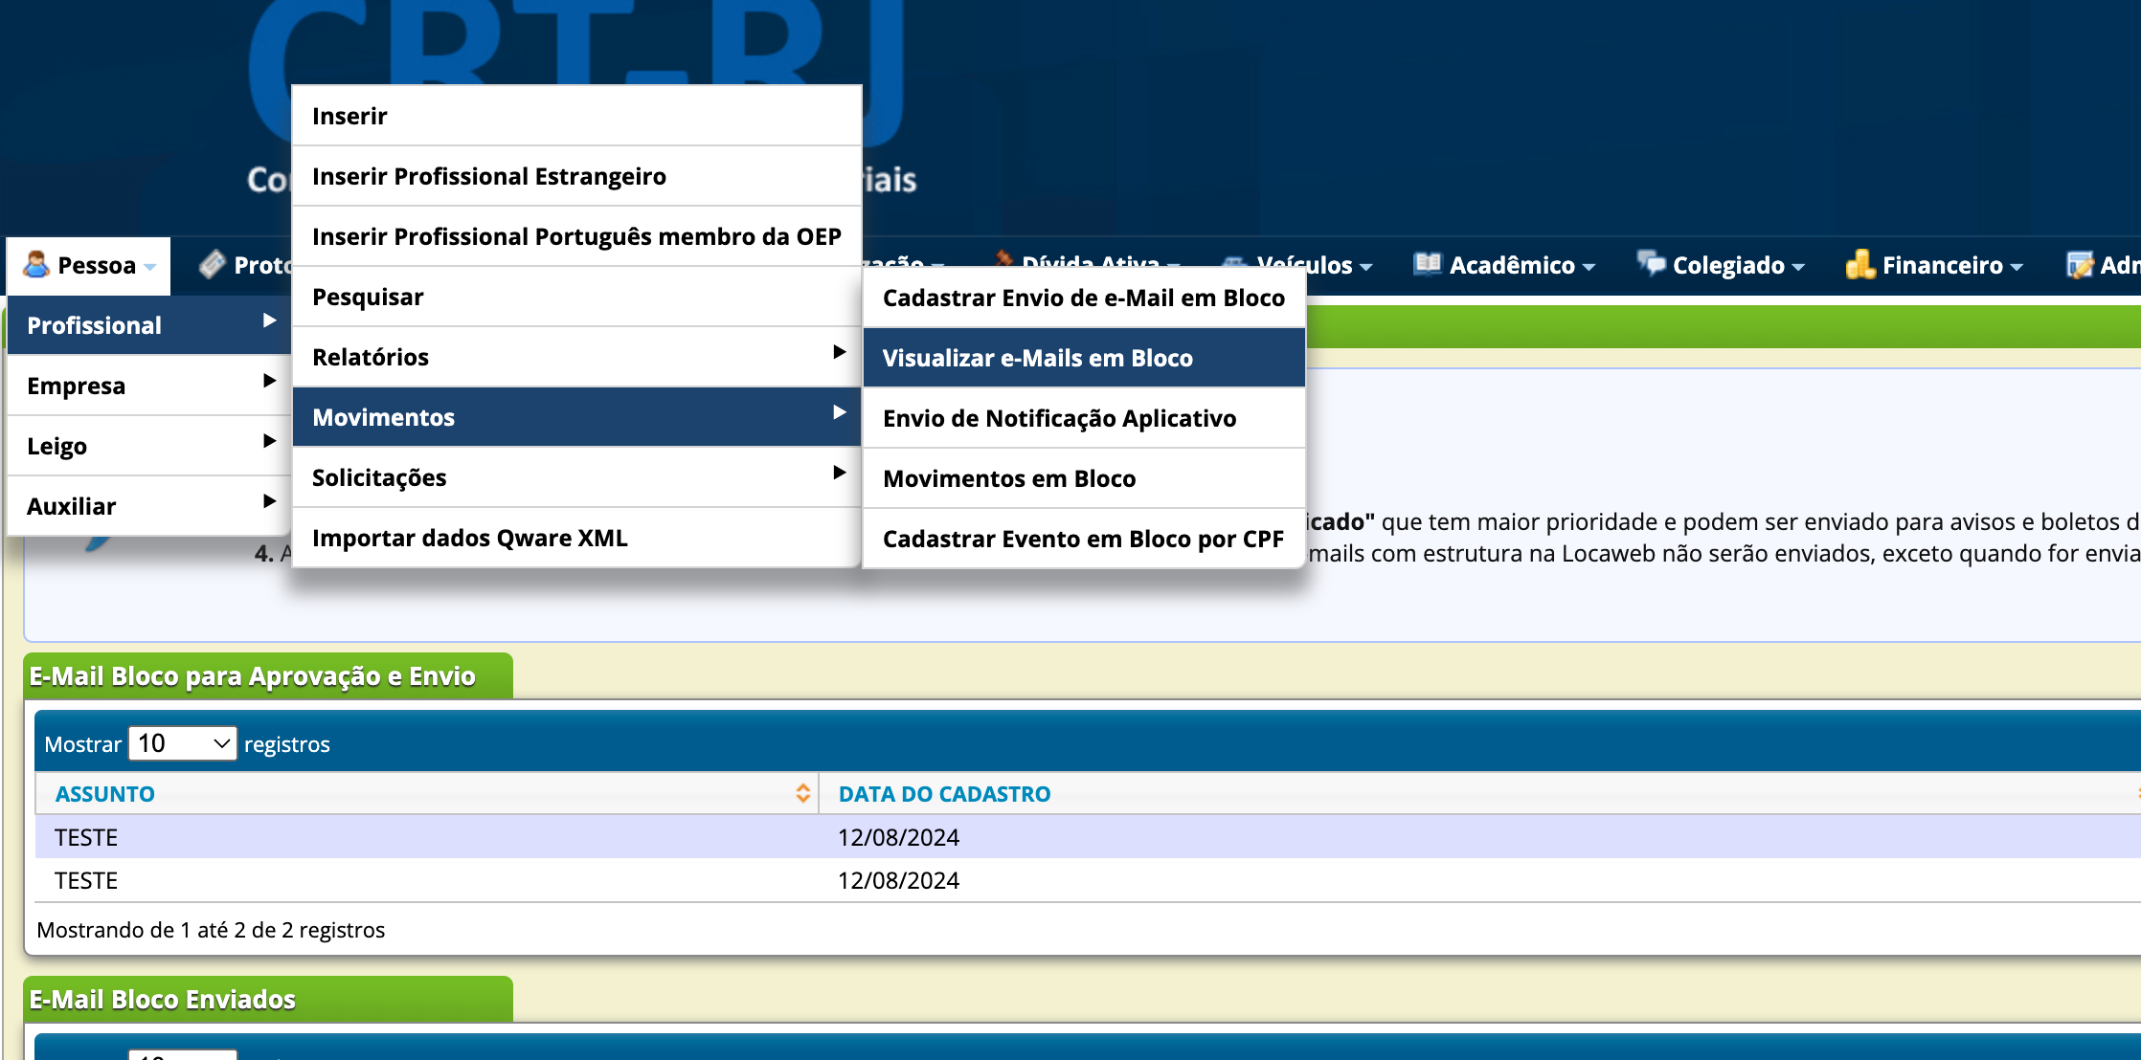Click date 12/08/2024 in second row
The width and height of the screenshot is (2141, 1060).
[x=898, y=880]
